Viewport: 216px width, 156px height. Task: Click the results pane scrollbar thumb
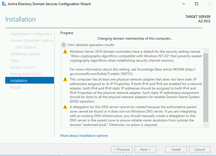click(x=206, y=88)
